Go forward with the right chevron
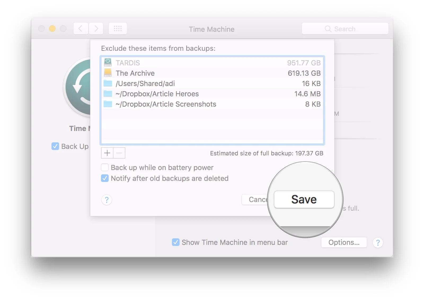The width and height of the screenshot is (424, 301). 96,29
